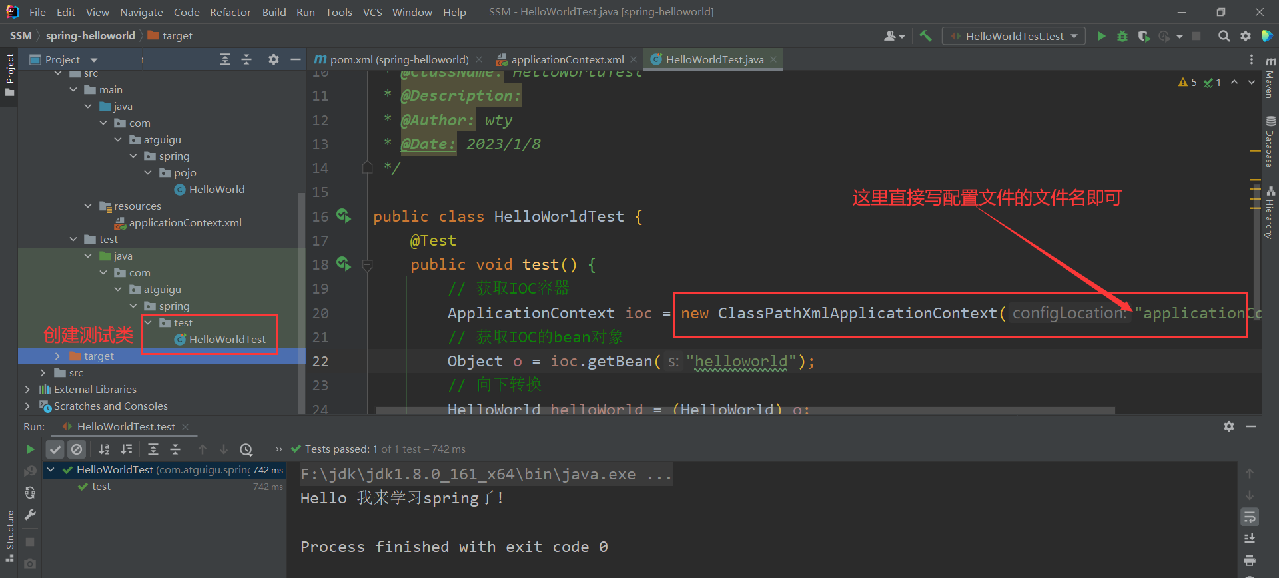Click the Build Project hammer icon
1279x578 pixels.
click(925, 36)
